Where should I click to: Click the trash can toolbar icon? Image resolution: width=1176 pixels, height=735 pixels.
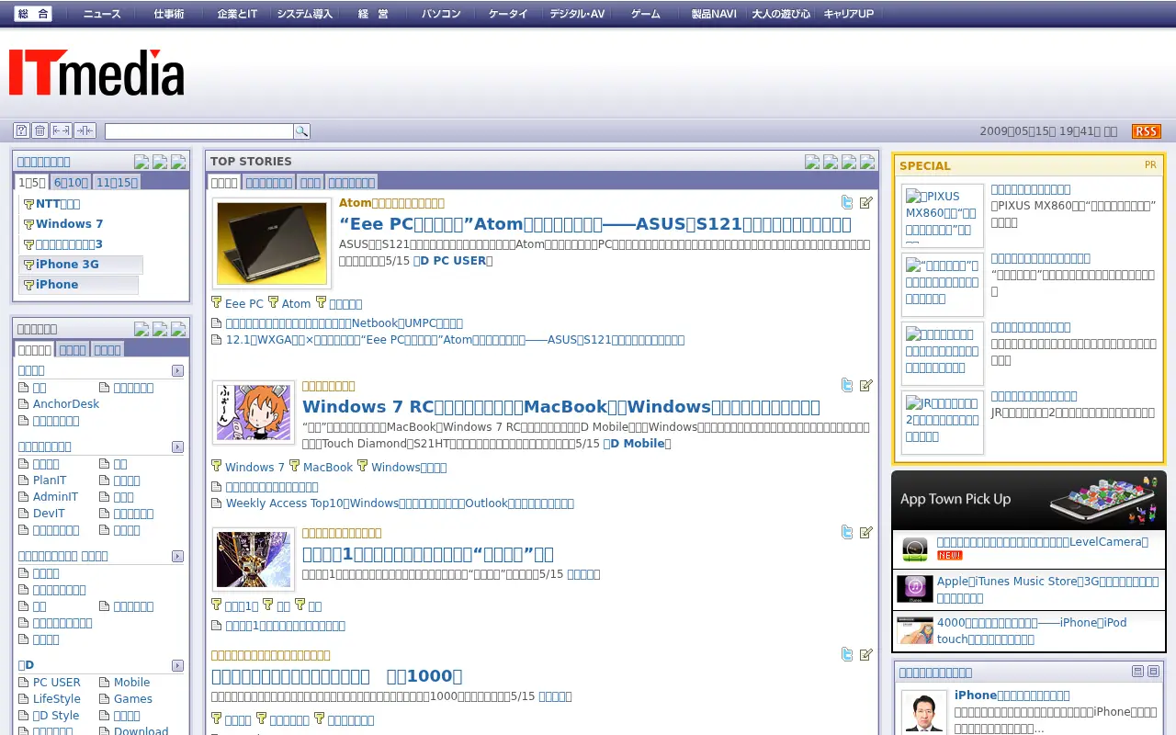(40, 130)
